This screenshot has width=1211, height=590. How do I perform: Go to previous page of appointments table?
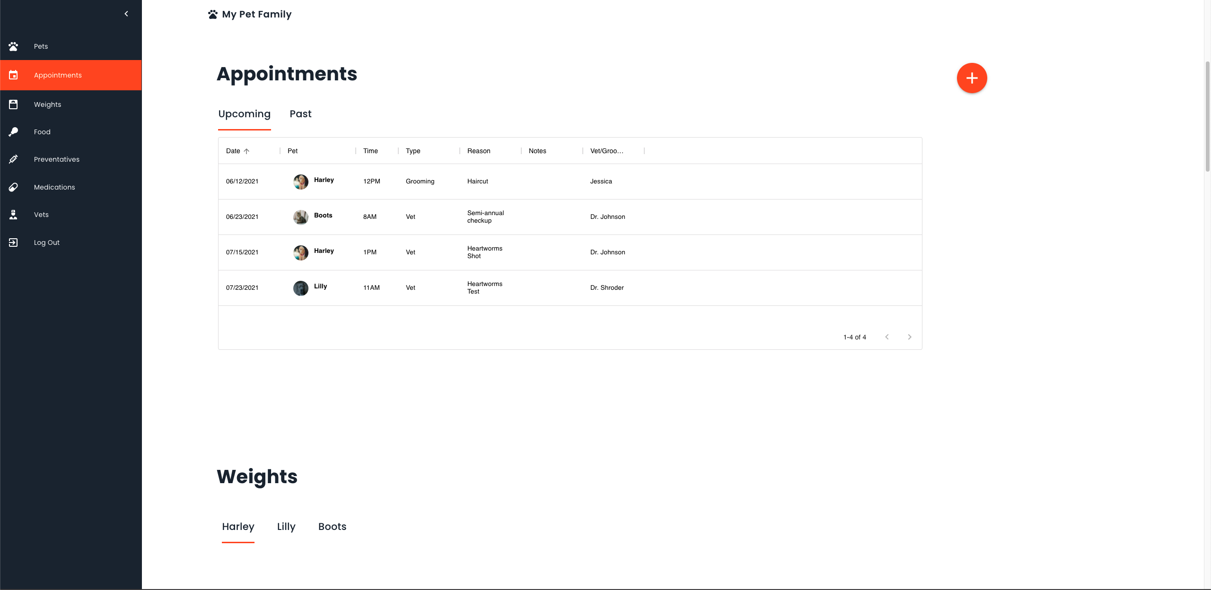(x=887, y=337)
